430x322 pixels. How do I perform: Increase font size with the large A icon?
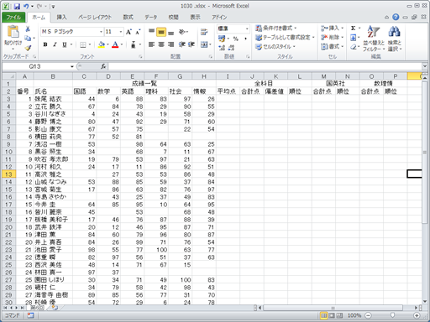click(x=128, y=32)
